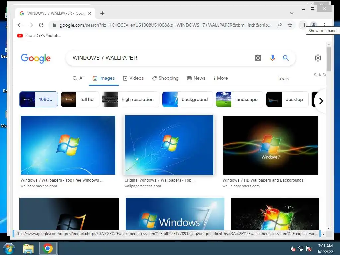Click the page vertical scrollbar thumb
Screen dimensions: 340x255
point(329,59)
